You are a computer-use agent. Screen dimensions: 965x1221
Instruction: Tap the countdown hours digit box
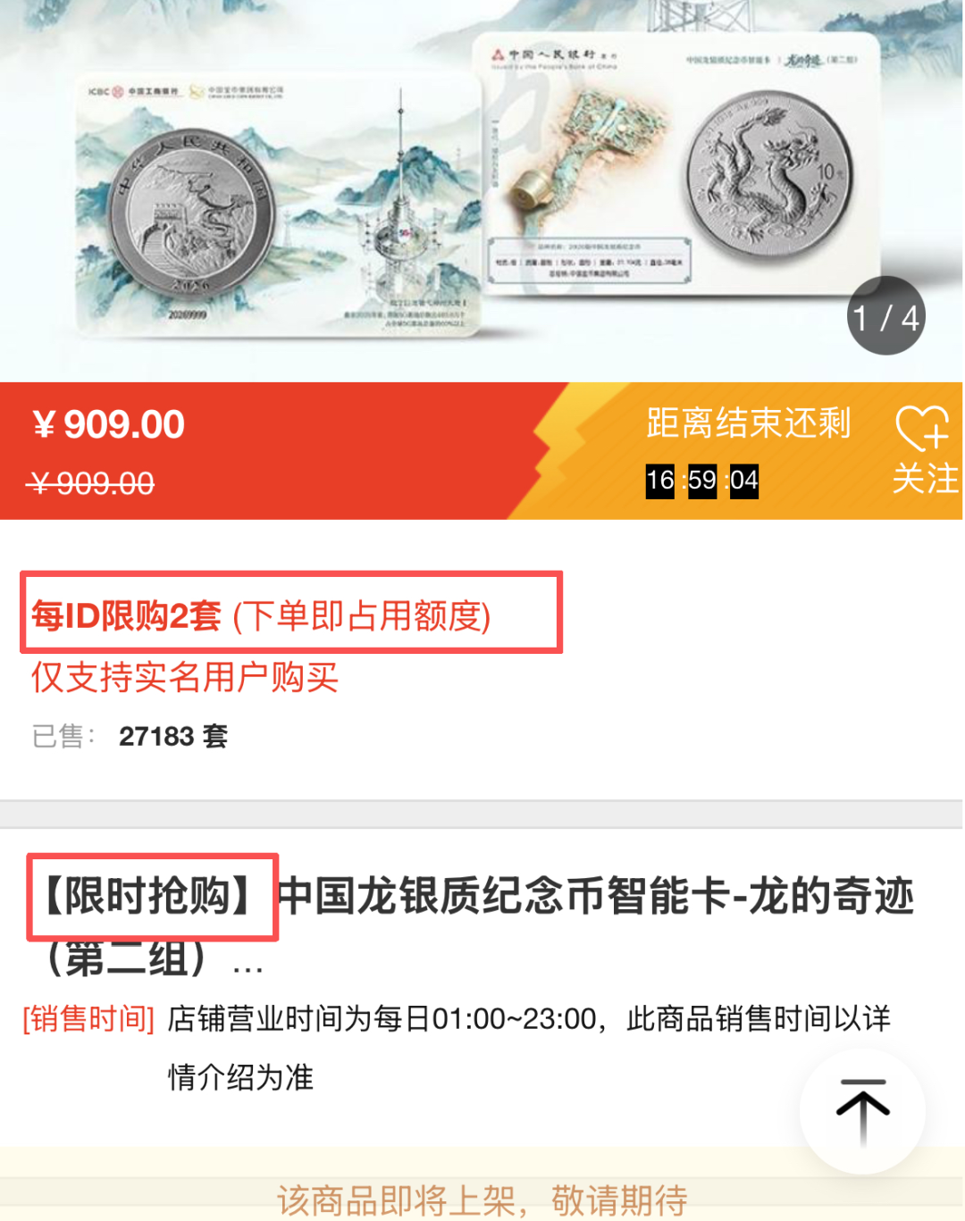[x=660, y=481]
